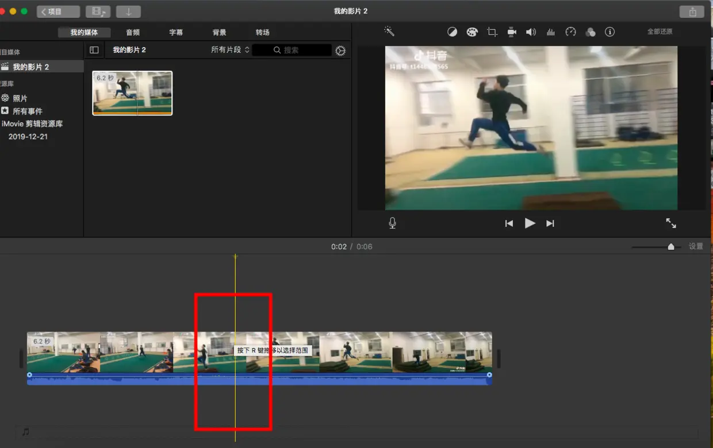
Task: Open clip filter and audio effects tool
Action: [x=590, y=32]
